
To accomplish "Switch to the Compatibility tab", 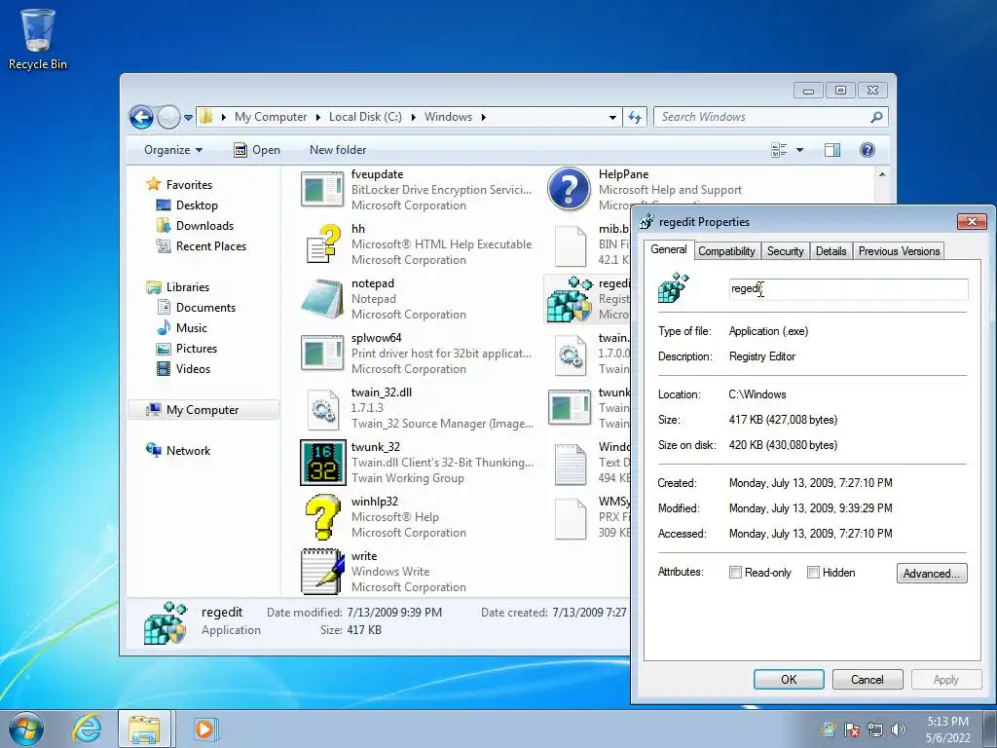I will [x=726, y=251].
